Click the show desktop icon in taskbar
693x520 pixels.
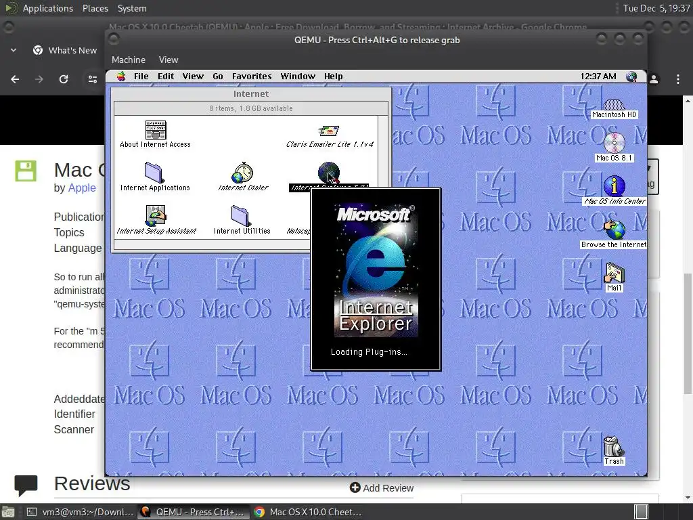[x=8, y=512]
